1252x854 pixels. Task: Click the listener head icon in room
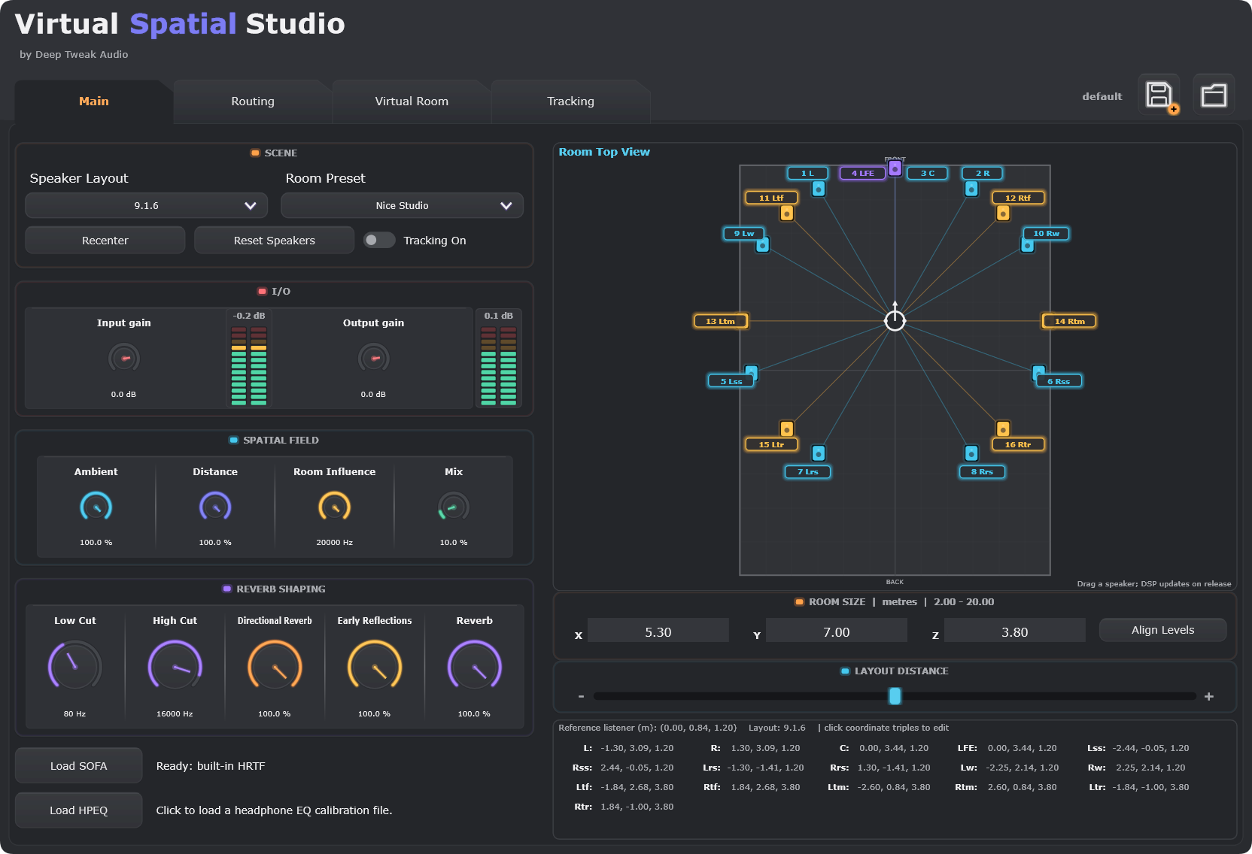(x=895, y=320)
